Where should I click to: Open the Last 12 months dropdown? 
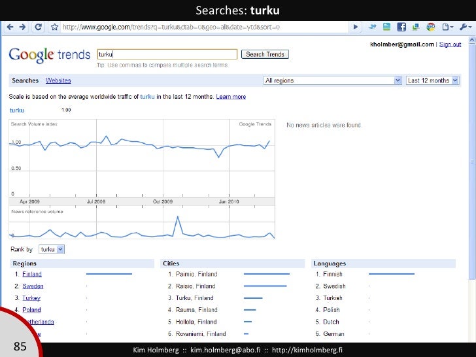coord(432,80)
